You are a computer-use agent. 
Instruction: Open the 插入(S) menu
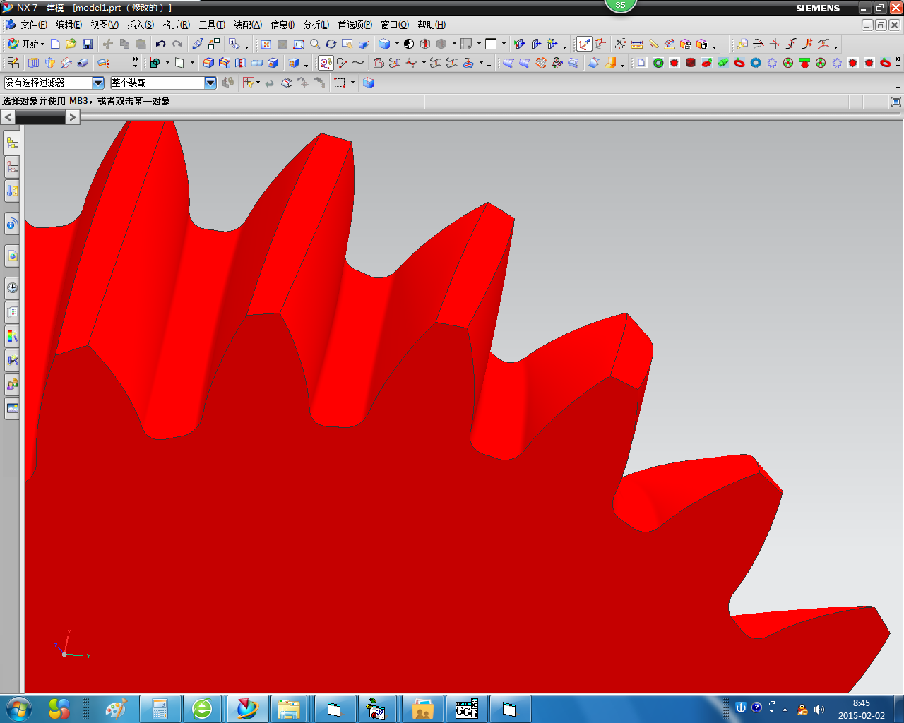pyautogui.click(x=141, y=25)
